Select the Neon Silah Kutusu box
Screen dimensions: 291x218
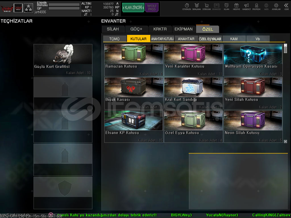click(253, 127)
